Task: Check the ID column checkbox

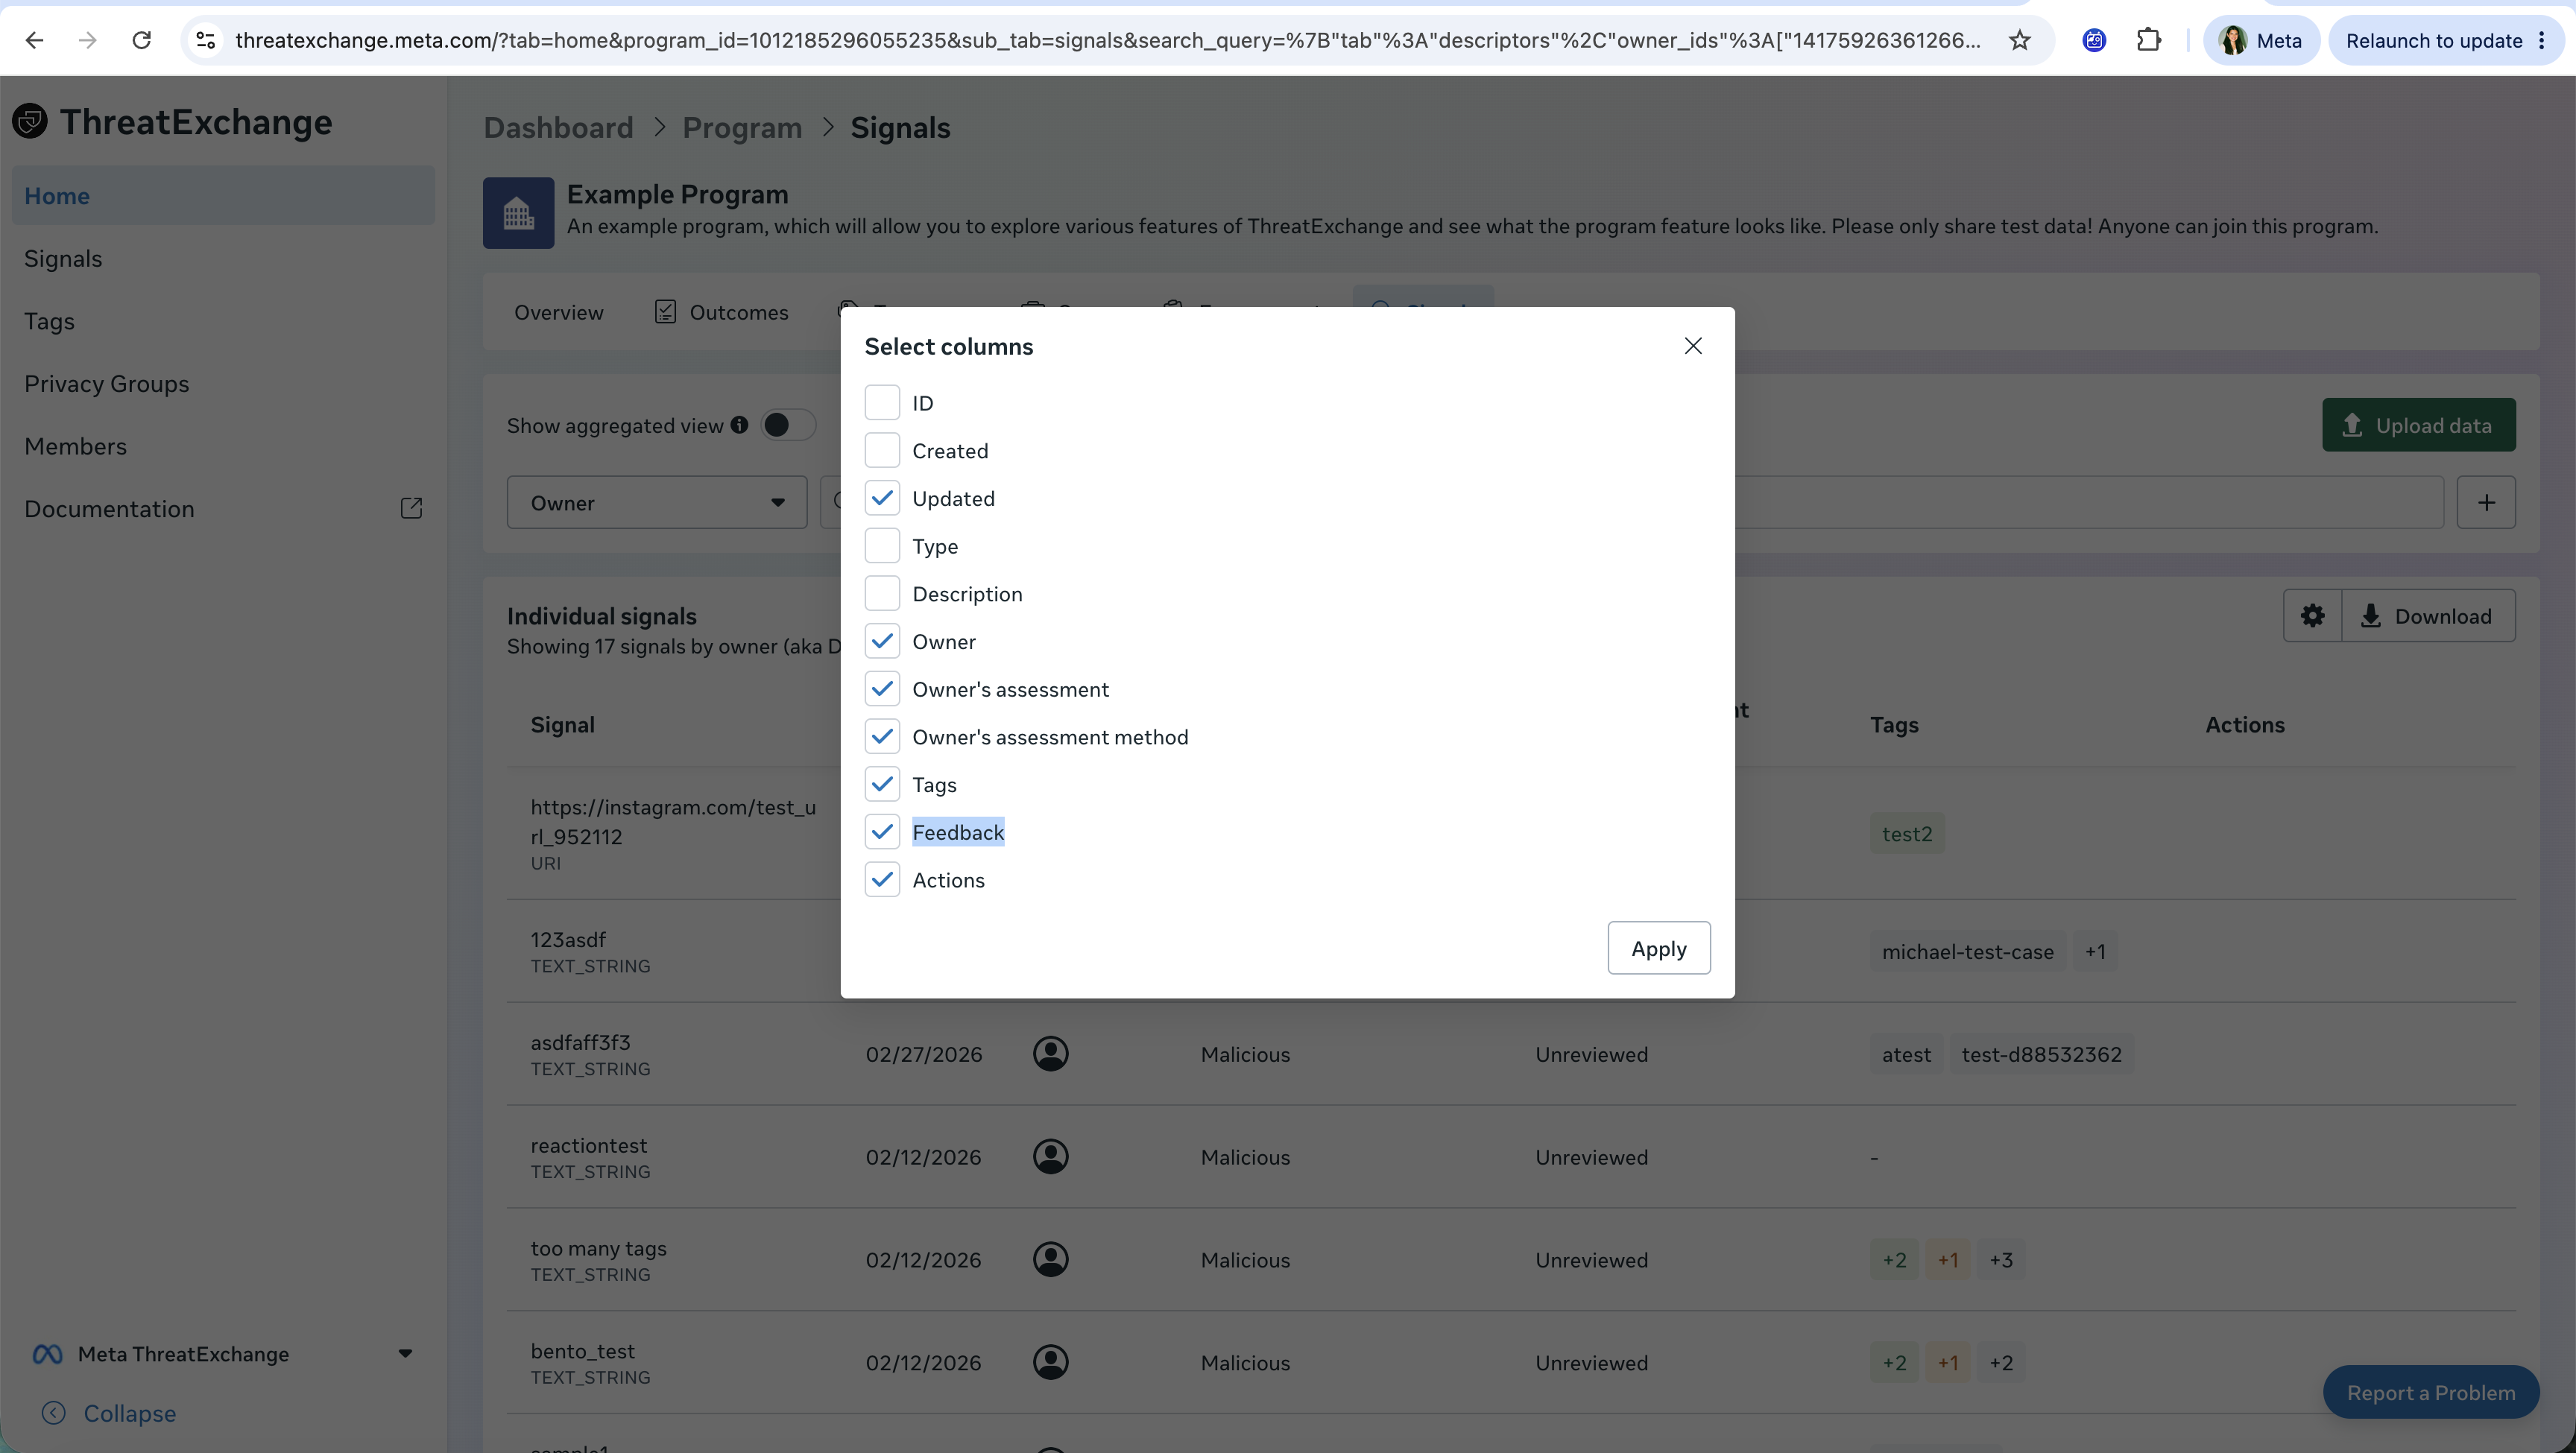Action: tap(882, 403)
